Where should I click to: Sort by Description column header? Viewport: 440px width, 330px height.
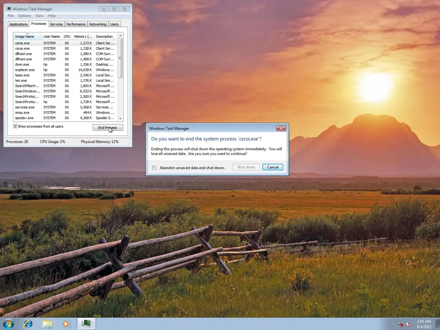pyautogui.click(x=106, y=36)
